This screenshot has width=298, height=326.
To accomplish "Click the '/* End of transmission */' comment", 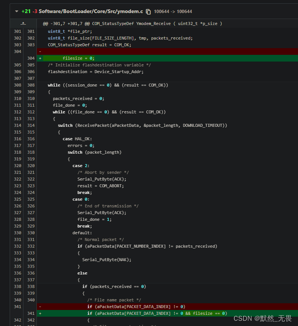I will pyautogui.click(x=108, y=206).
